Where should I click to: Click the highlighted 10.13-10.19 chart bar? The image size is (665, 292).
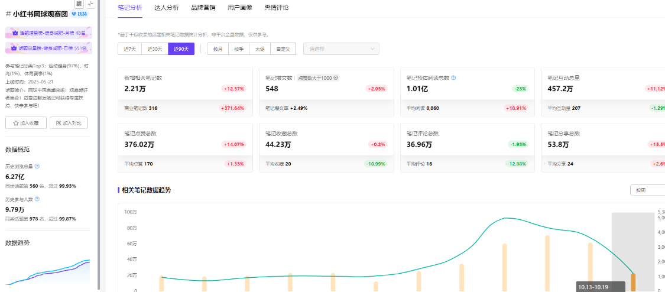pos(633,282)
